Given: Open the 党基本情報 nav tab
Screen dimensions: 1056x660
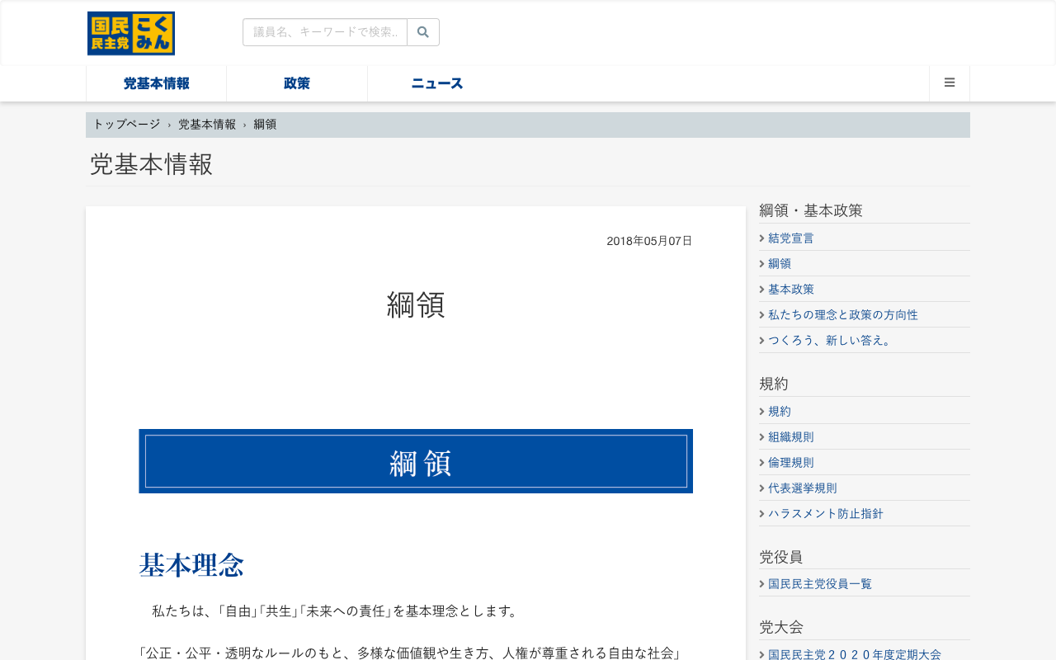Looking at the screenshot, I should coord(157,83).
